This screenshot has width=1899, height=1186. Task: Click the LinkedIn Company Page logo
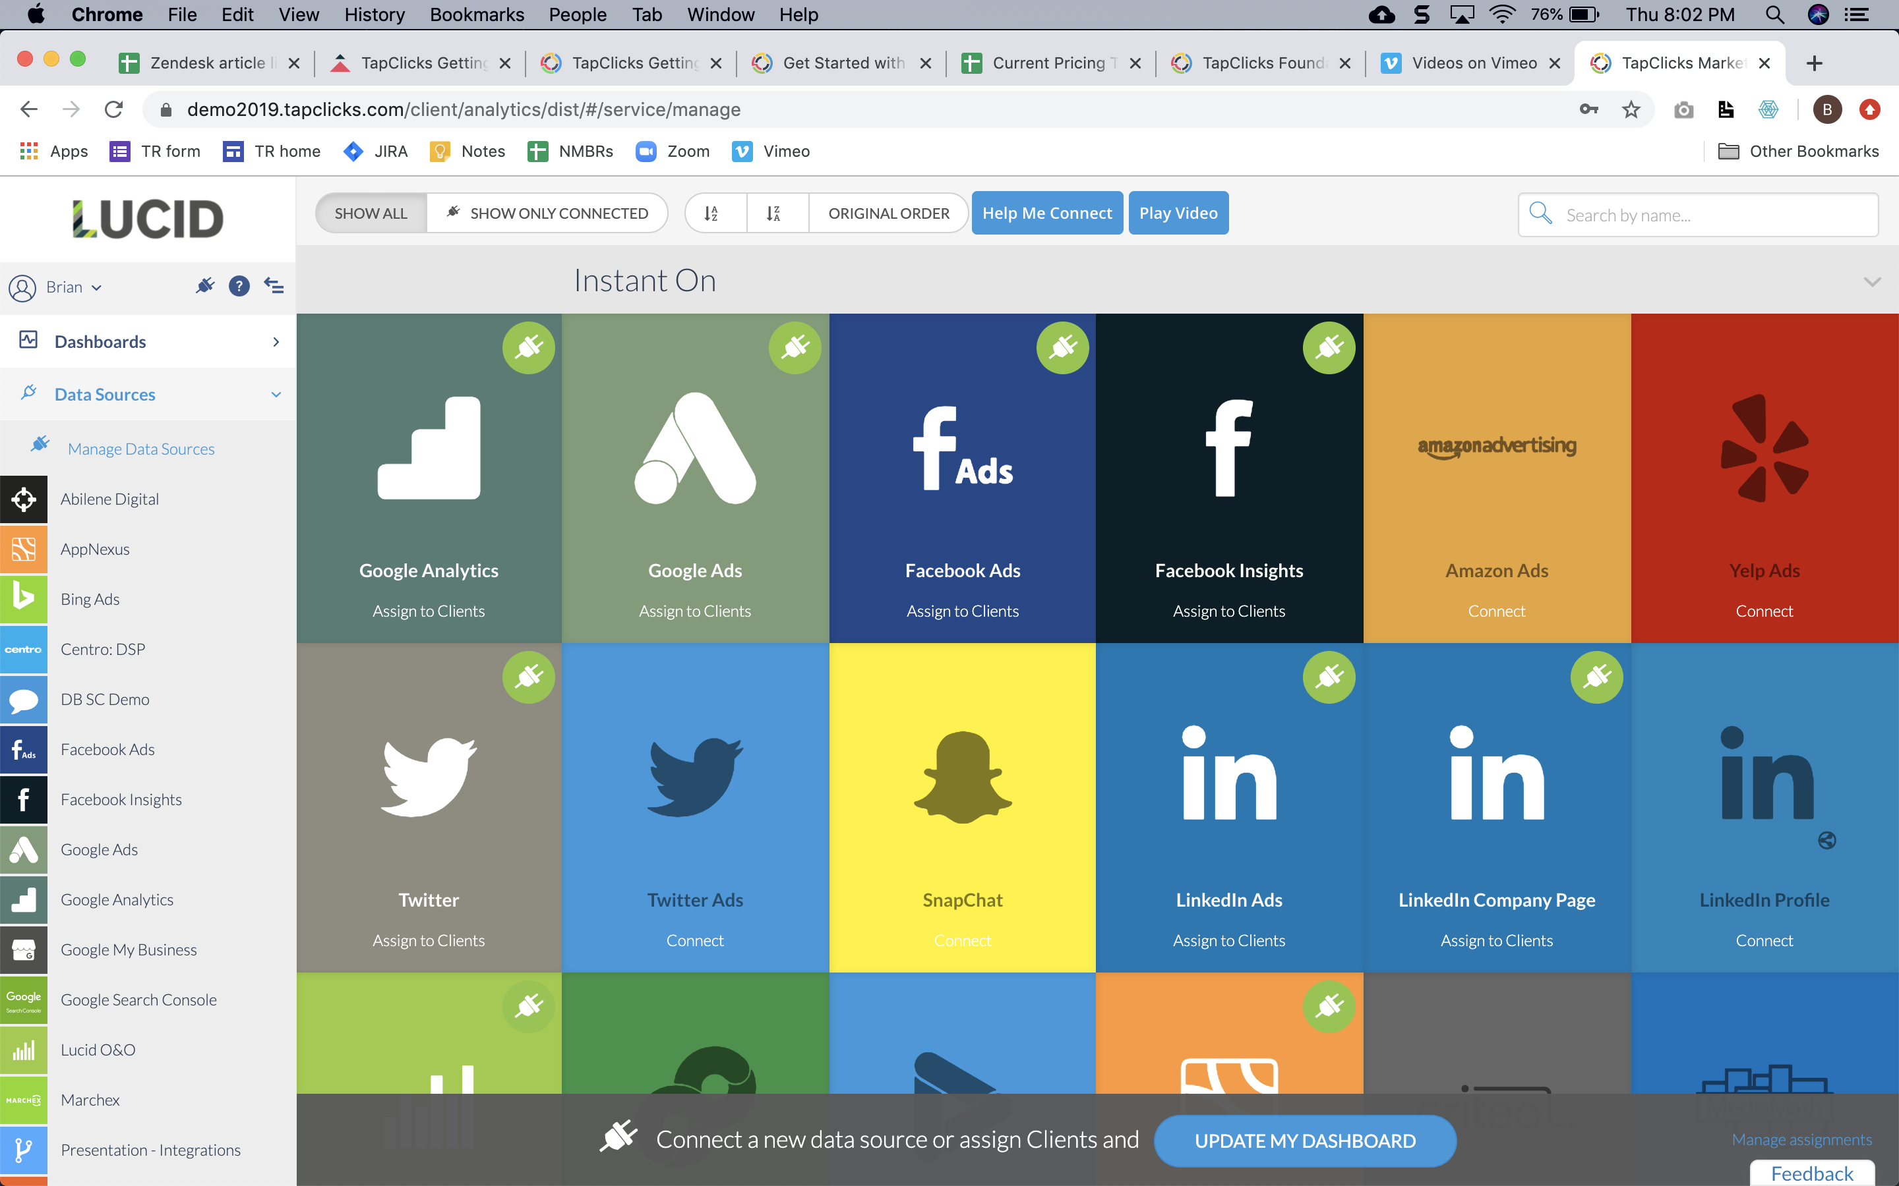click(1496, 773)
